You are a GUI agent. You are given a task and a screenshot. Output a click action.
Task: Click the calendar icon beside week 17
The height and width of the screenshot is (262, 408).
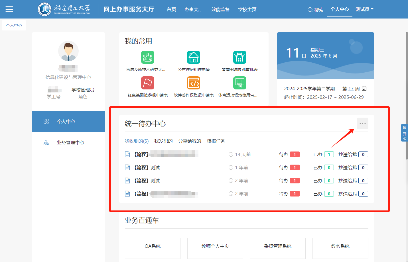pyautogui.click(x=364, y=89)
